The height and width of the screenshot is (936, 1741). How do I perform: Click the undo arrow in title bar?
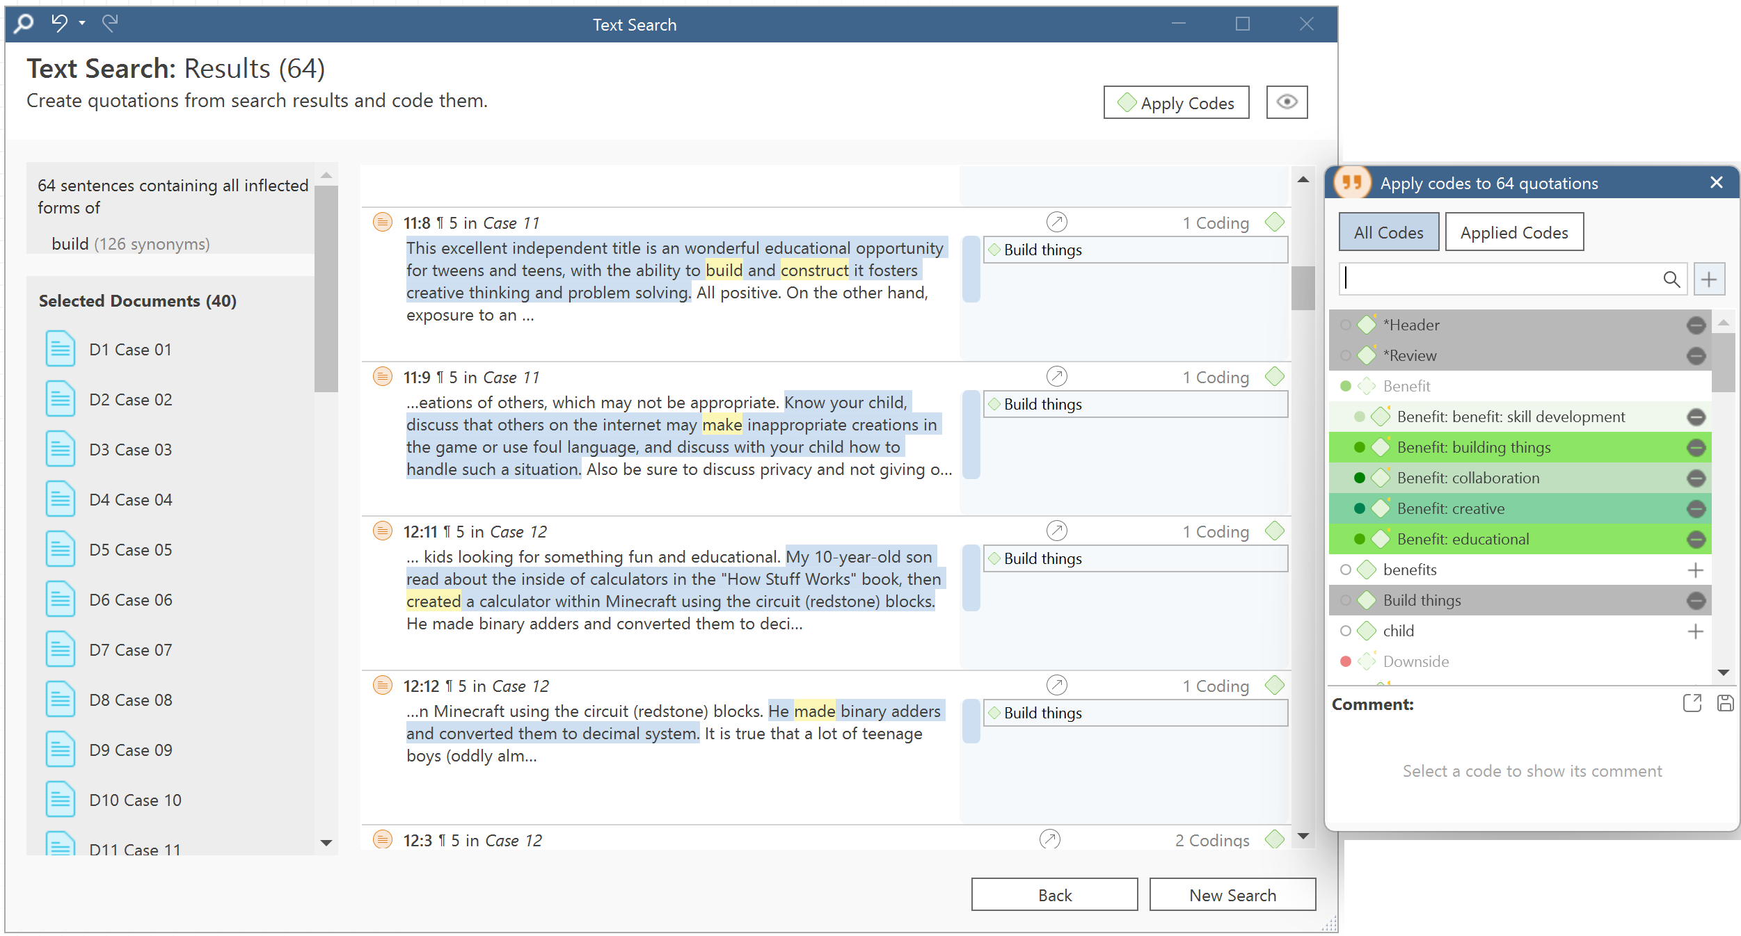60,23
